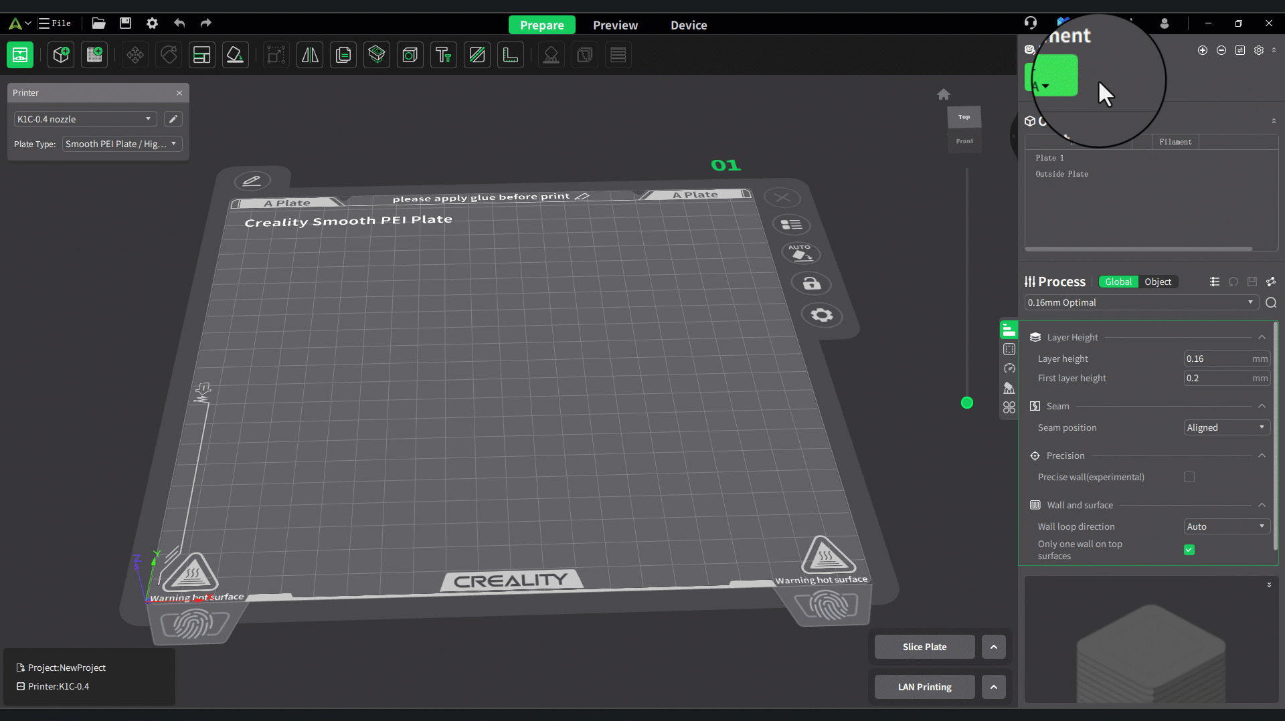Open the Speed settings side tab
1285x721 pixels.
1009,369
